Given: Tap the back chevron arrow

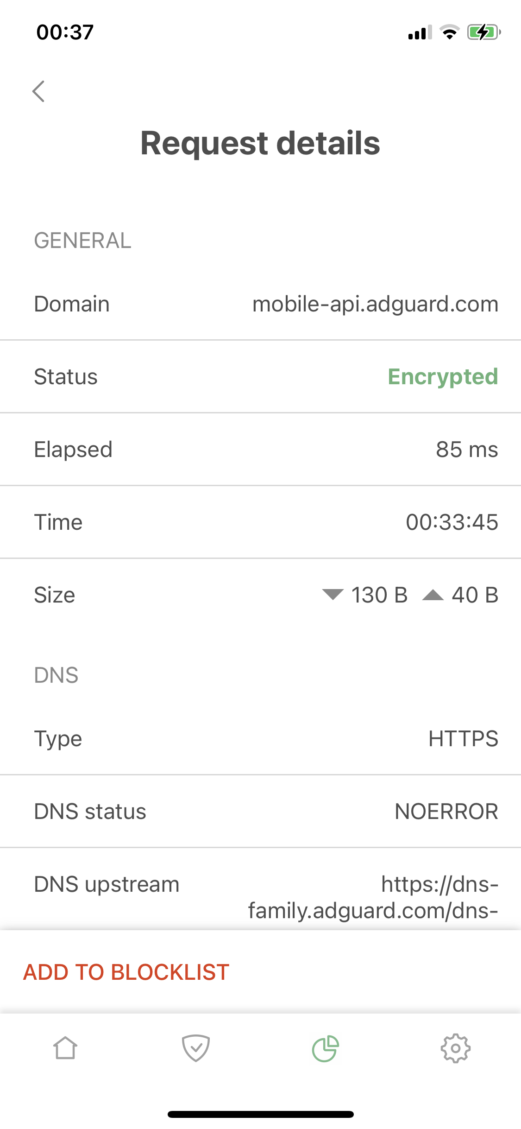Looking at the screenshot, I should point(39,91).
